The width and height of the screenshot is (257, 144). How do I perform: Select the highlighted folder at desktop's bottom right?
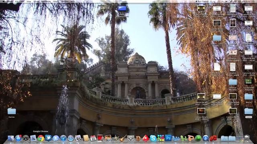249,112
